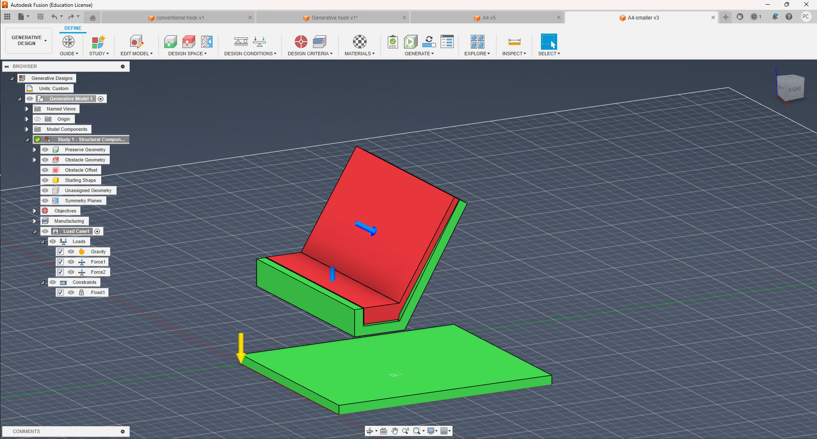This screenshot has height=439, width=817.
Task: Expand the Named Views node
Action: click(x=27, y=109)
